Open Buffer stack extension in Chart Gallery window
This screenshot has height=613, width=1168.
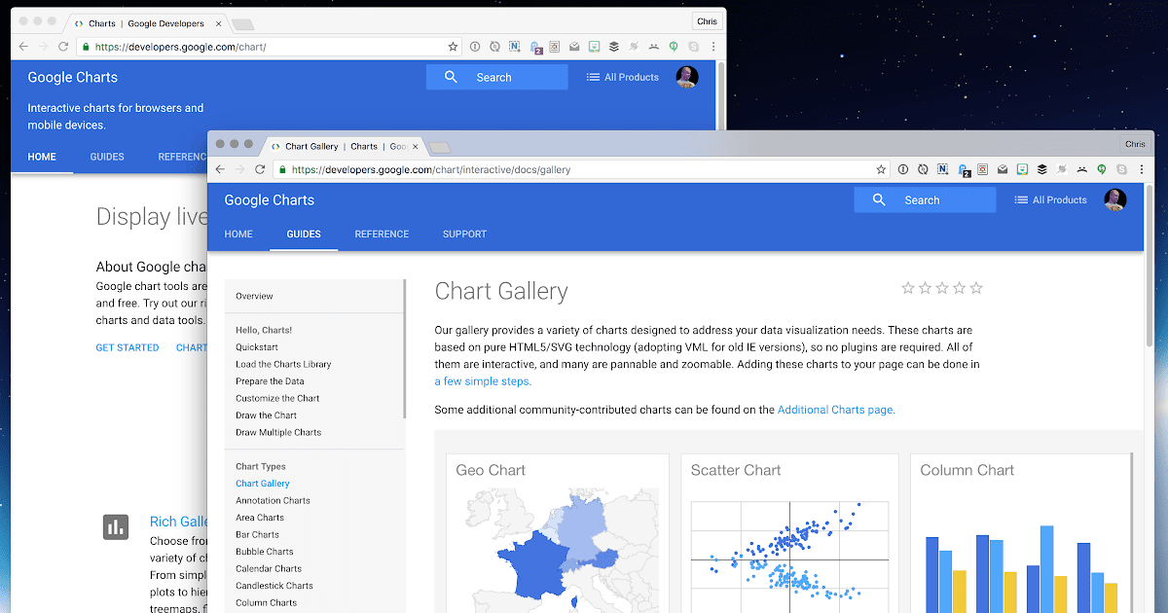[x=1041, y=169]
